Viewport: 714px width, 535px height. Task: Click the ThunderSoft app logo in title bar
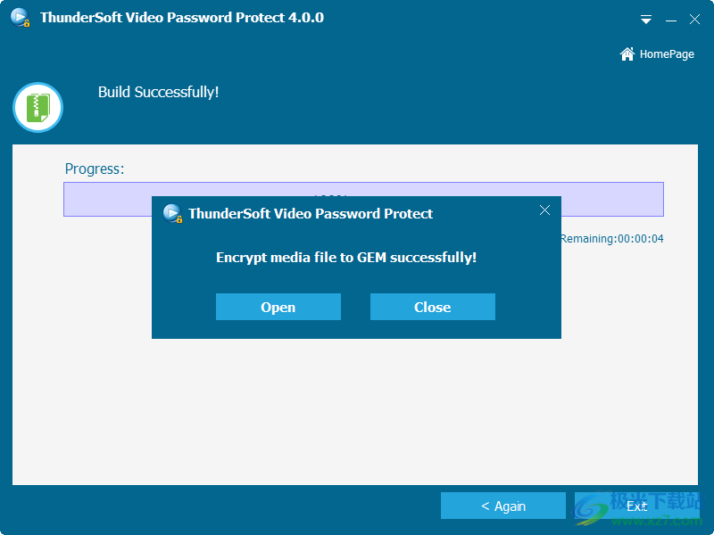[20, 18]
